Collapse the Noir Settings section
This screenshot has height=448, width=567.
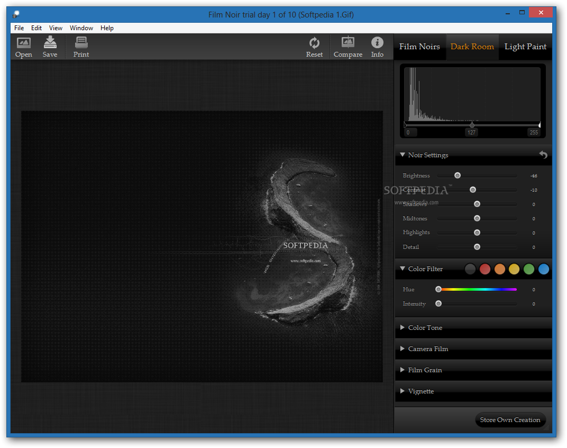(x=403, y=155)
